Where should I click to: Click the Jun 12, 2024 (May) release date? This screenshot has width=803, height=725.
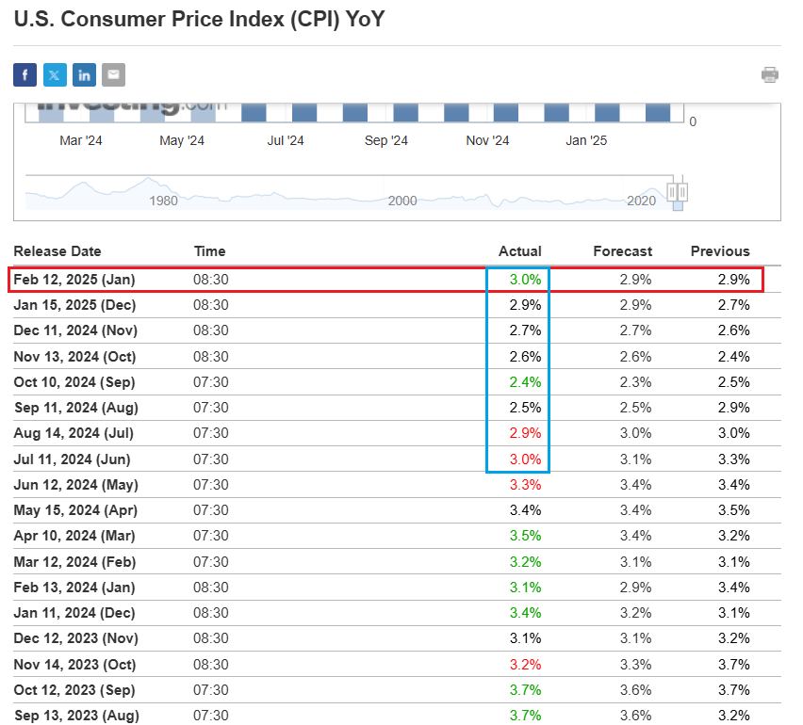[75, 485]
